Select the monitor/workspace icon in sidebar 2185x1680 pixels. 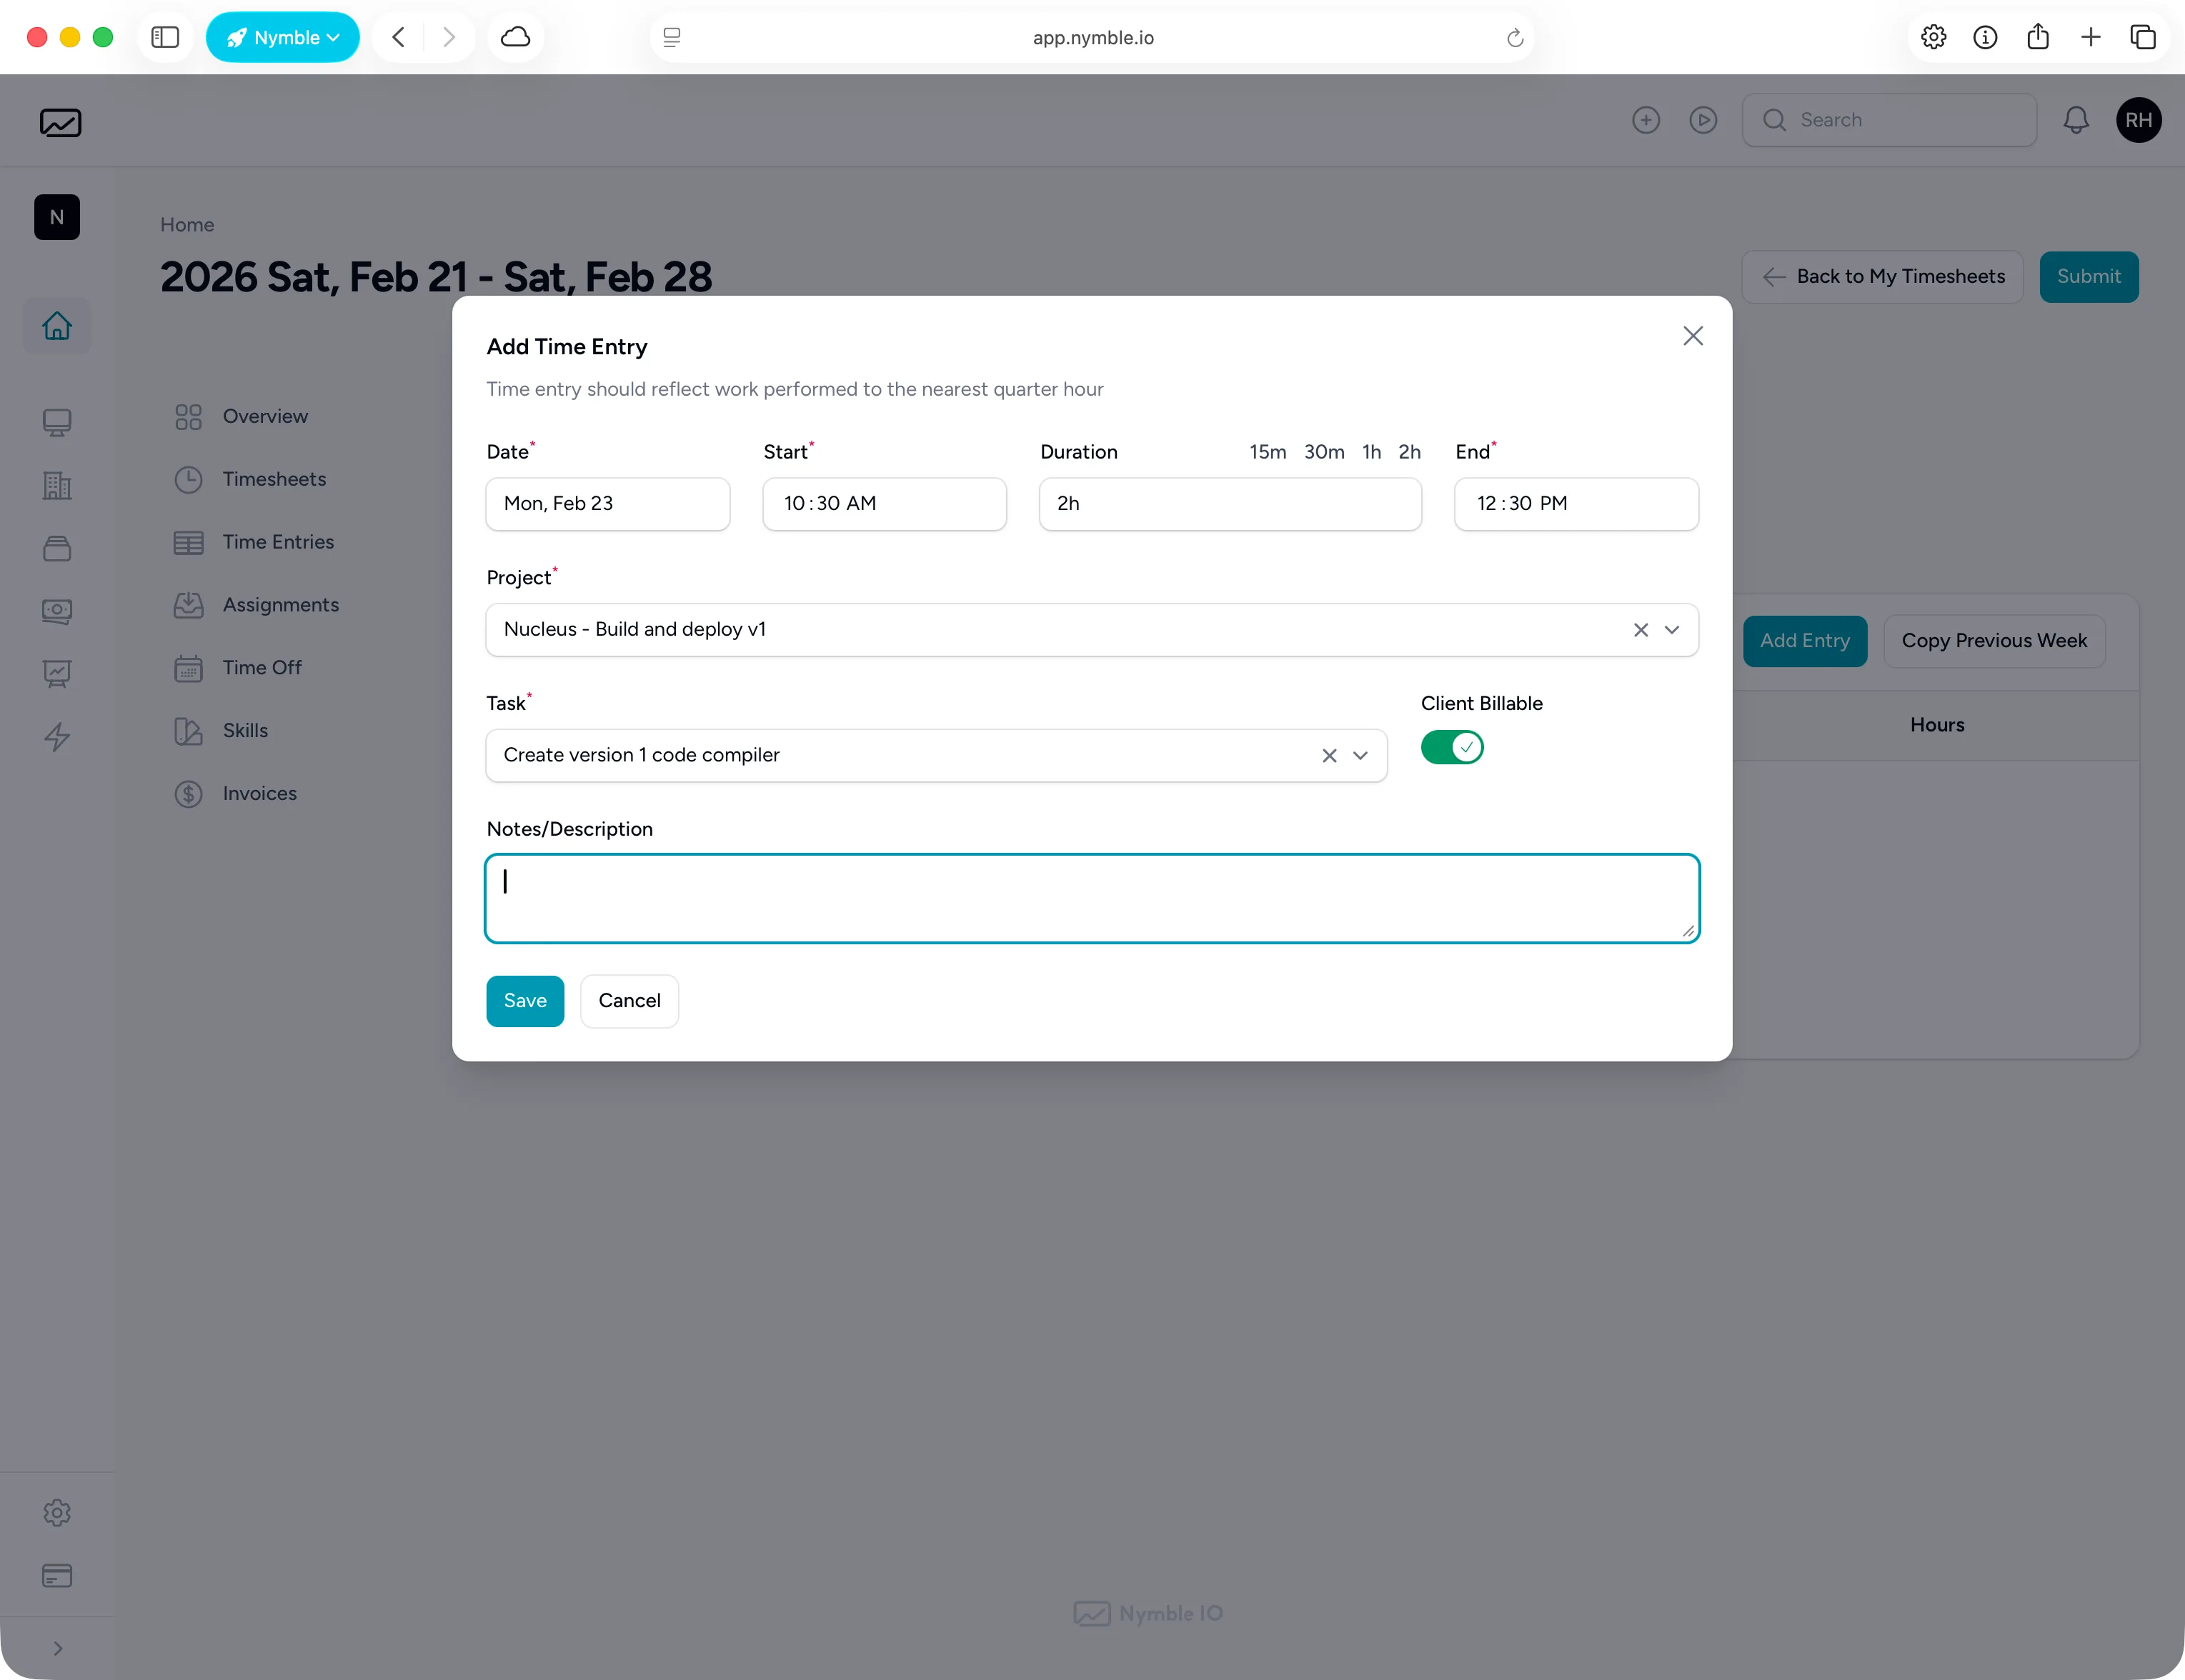coord(56,423)
